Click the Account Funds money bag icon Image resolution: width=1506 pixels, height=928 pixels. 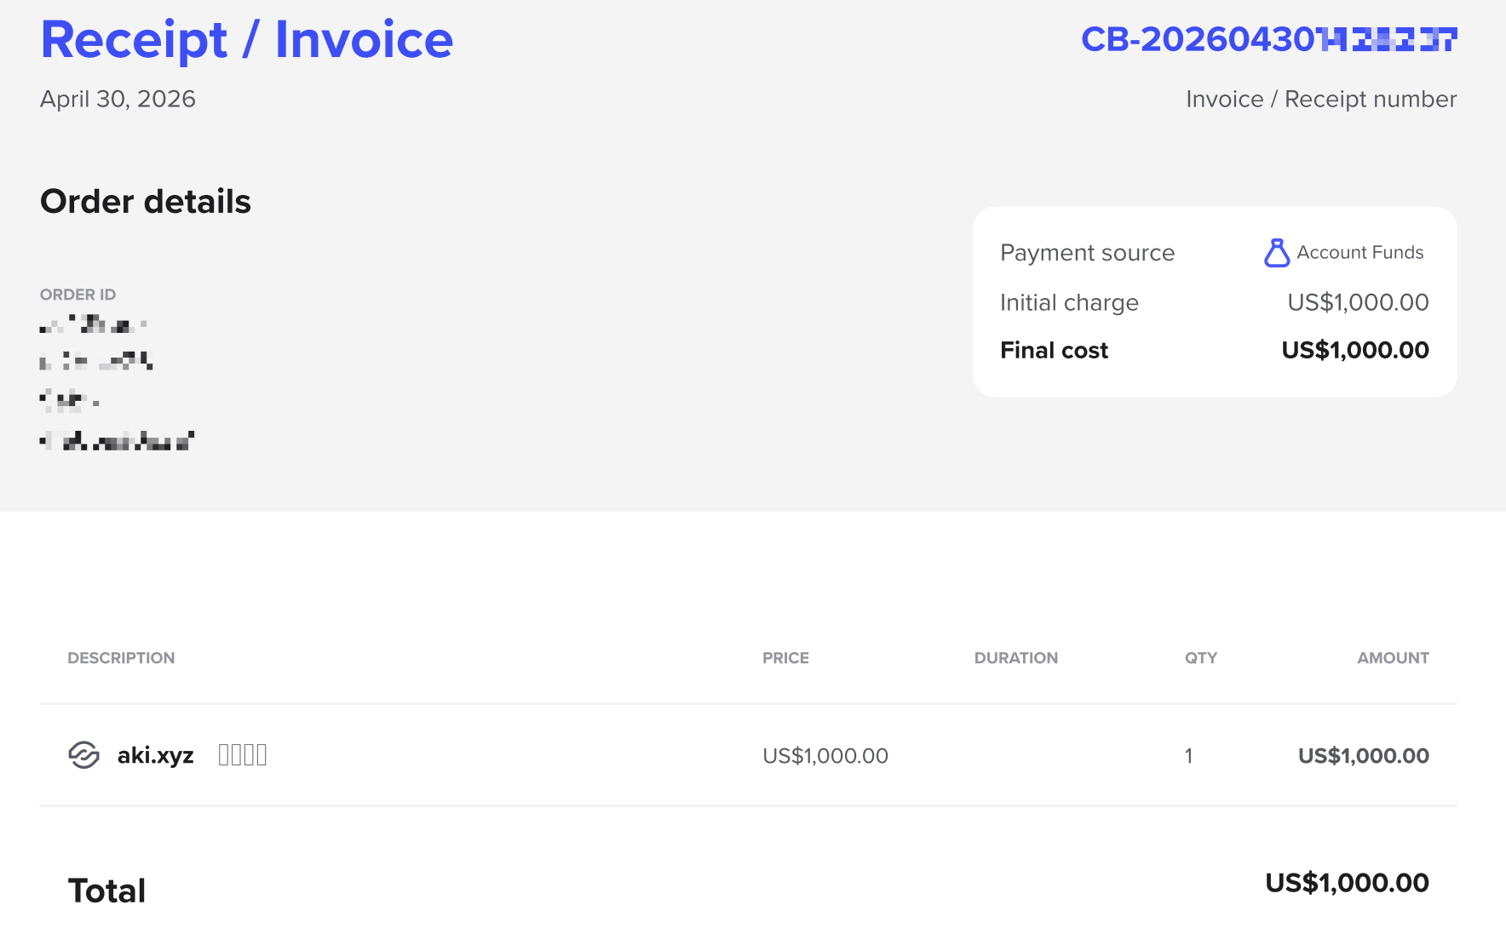[1277, 253]
